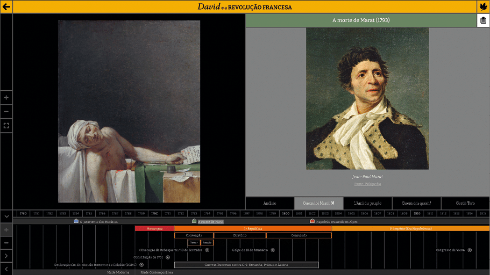
Task: Click the David e a Revolução Francesa title
Action: point(245,6)
